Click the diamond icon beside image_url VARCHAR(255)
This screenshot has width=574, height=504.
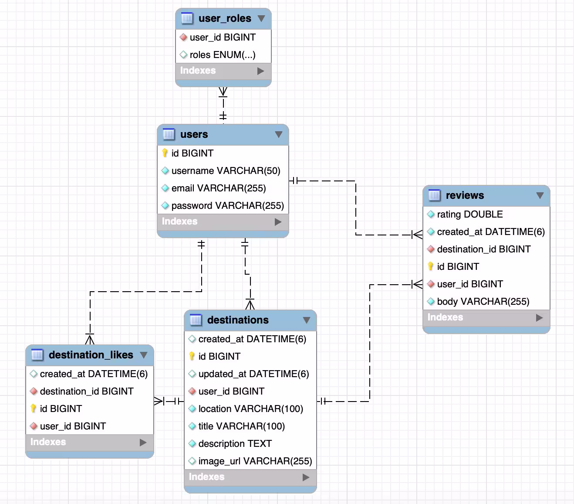[x=192, y=461]
